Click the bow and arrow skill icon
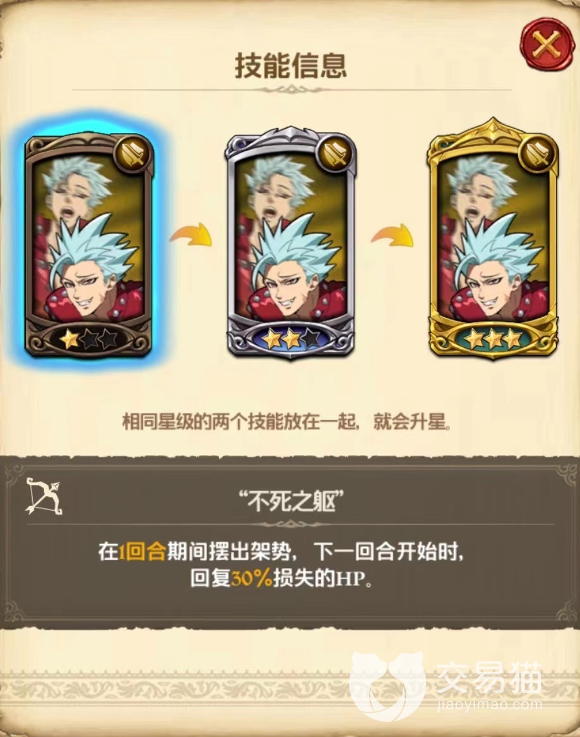Viewport: 580px width, 737px height. pos(44,496)
